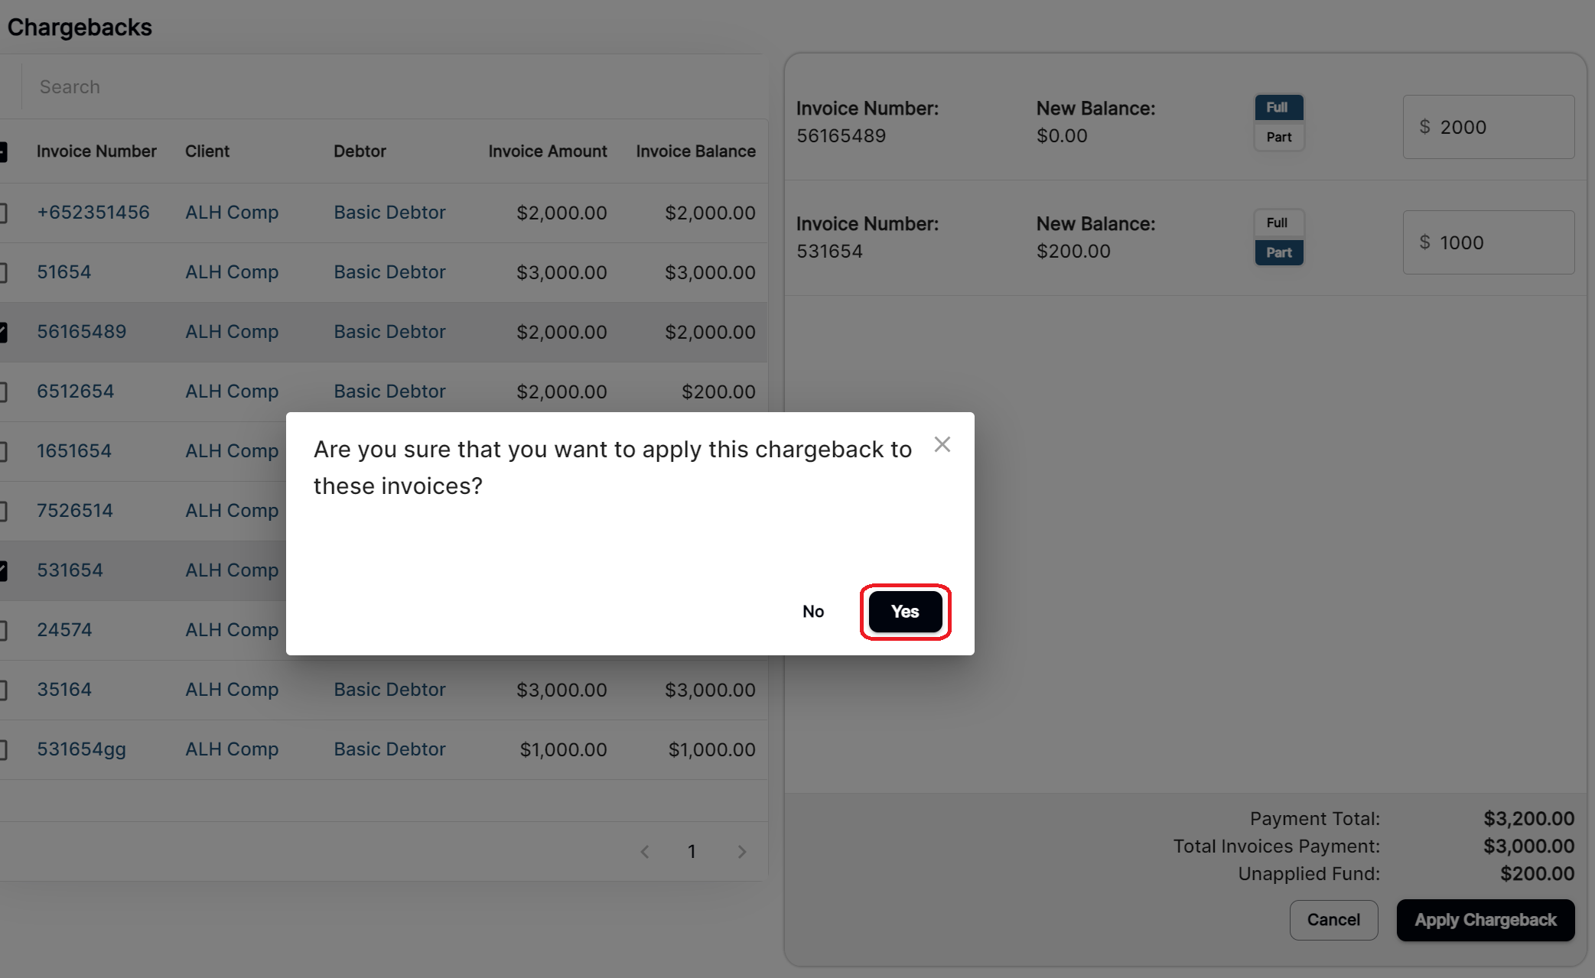The image size is (1595, 978).
Task: Click the $200.00 balance in 6512654 row
Action: point(718,392)
